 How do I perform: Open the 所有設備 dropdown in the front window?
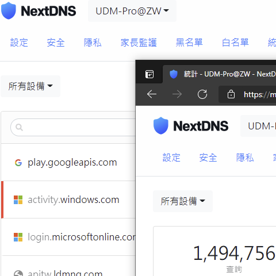[x=183, y=201]
